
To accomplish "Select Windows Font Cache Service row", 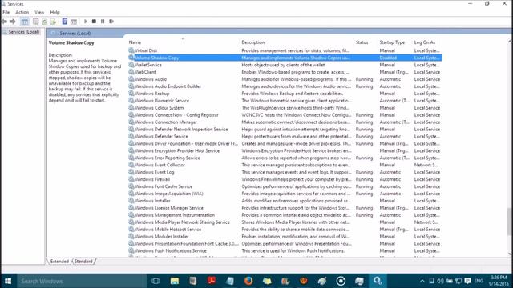I will pyautogui.click(x=285, y=186).
